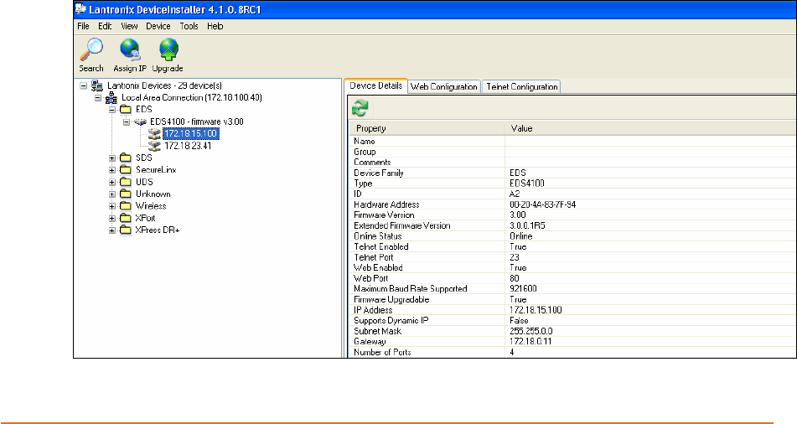Expand the SDS folder
797x424 pixels.
click(112, 158)
